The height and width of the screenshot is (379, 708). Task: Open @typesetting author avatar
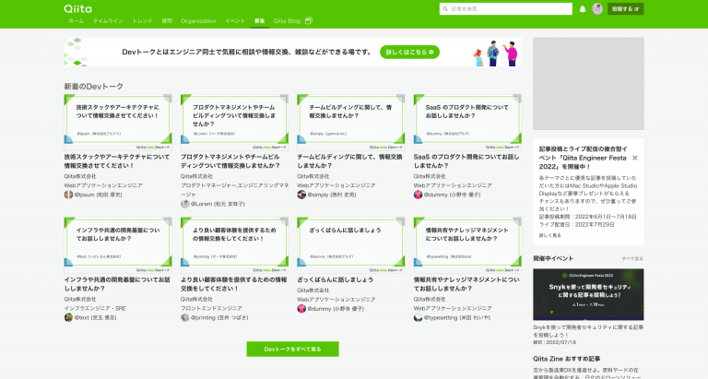pos(418,317)
